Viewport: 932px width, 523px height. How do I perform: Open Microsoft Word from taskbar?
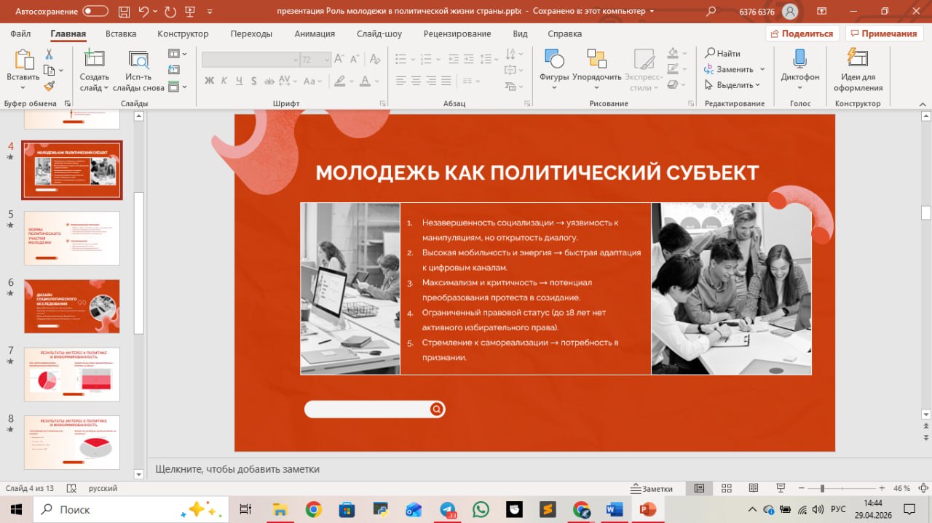pos(614,509)
